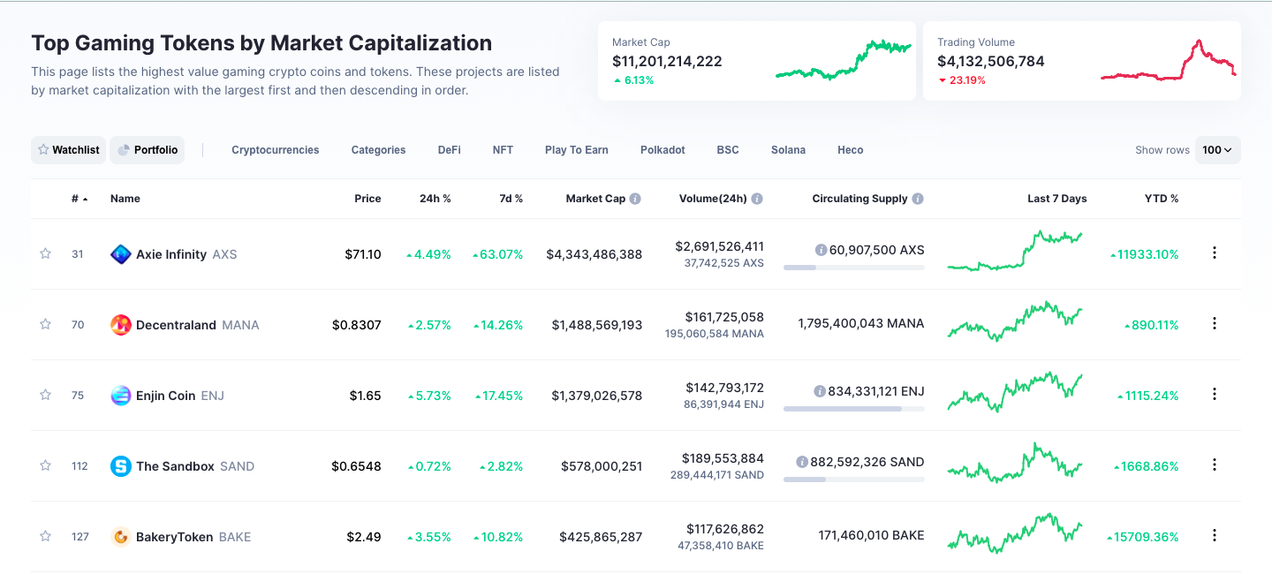Click Circulating Supply header info icon
1272x574 pixels.
pyautogui.click(x=918, y=199)
